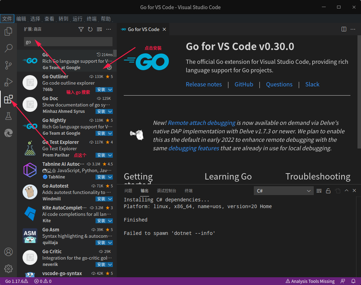The height and width of the screenshot is (285, 361).
Task: Clear extension search results icon
Action: coord(99,29)
